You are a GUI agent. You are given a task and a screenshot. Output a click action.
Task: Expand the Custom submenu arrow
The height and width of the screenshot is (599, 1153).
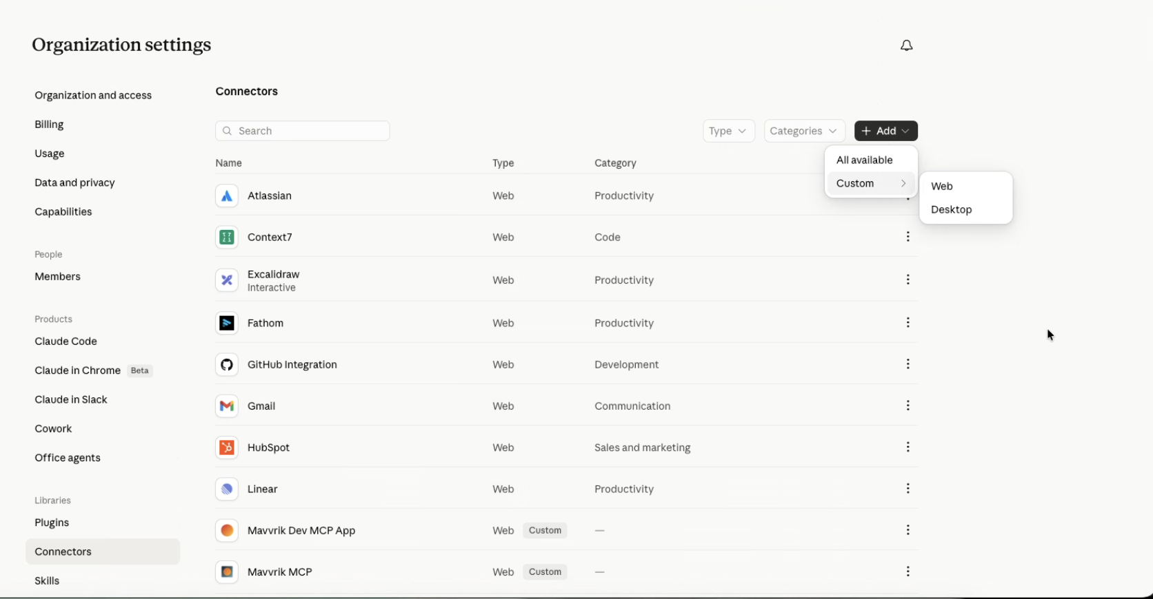[x=903, y=183]
